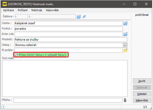Browse for El.podpis certificate folder icon
This screenshot has width=153, height=110.
(x=126, y=50)
